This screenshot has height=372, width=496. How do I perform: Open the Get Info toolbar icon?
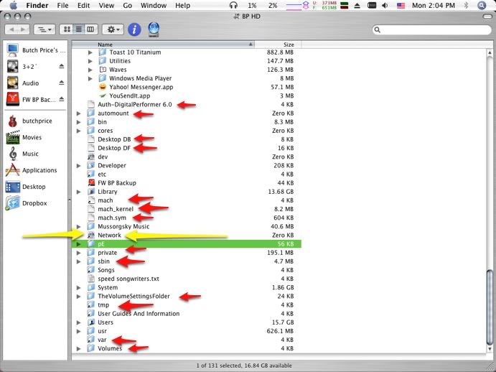tap(134, 29)
